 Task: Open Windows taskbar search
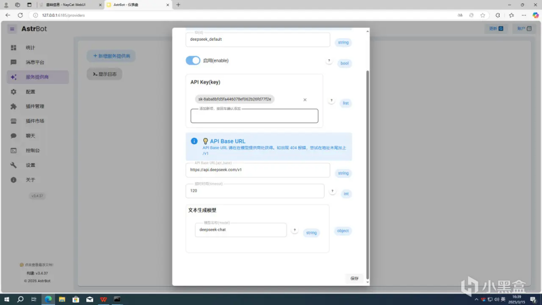(x=21, y=300)
